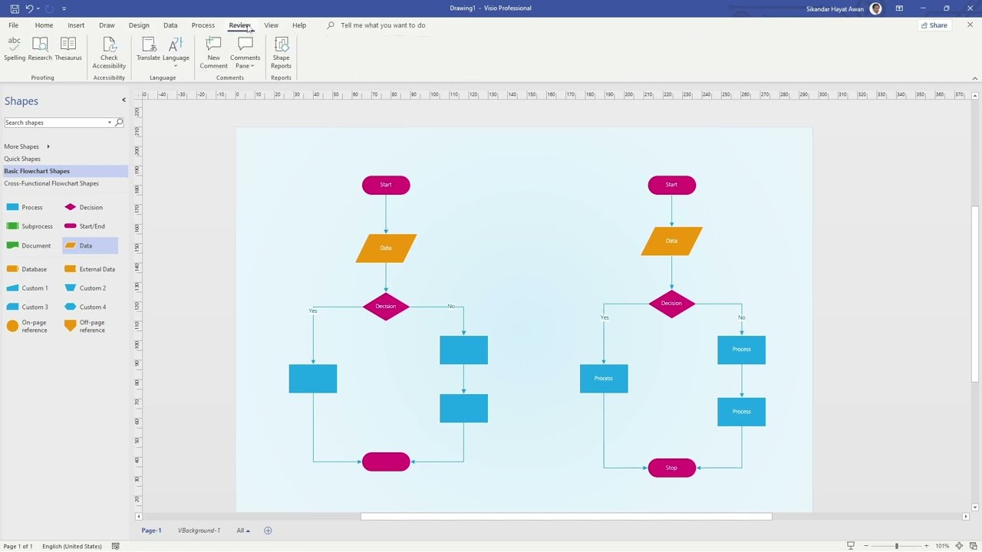Click the 101% zoom level
Image resolution: width=982 pixels, height=552 pixels.
tap(942, 546)
